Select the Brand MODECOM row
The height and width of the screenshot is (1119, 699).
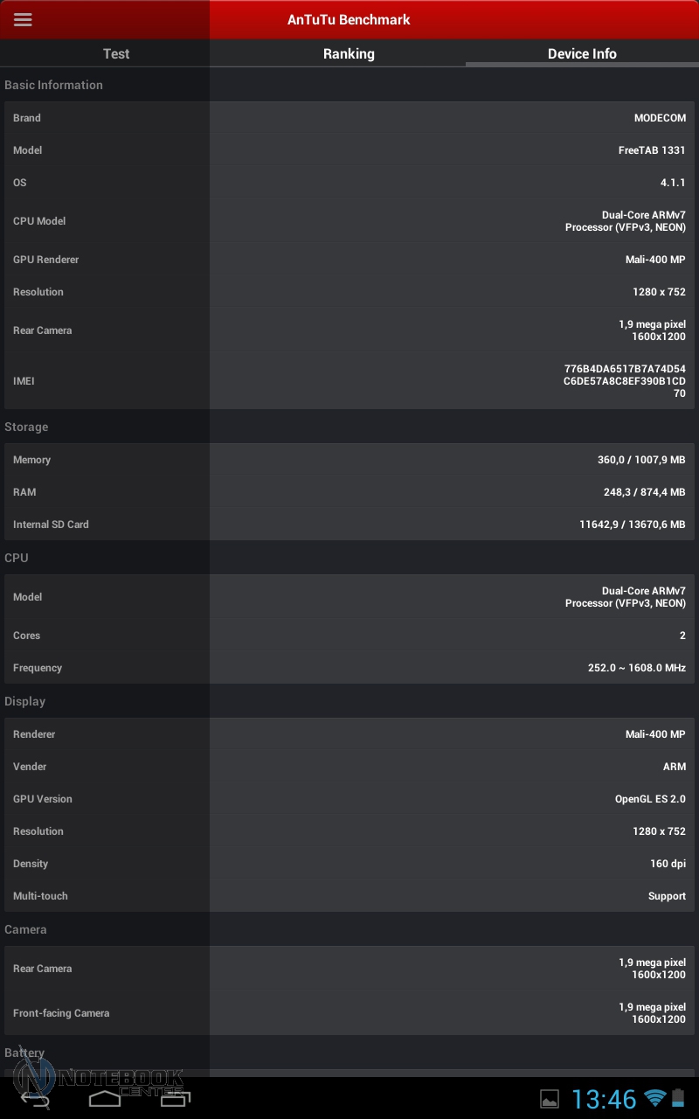click(x=349, y=118)
